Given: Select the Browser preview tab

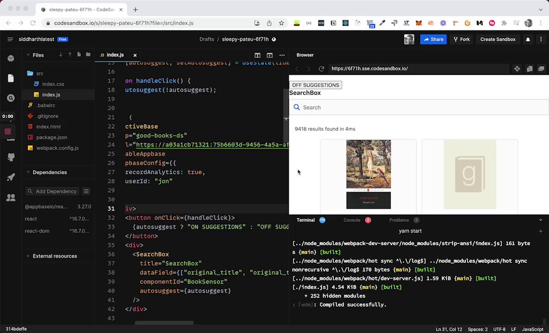Looking at the screenshot, I should [305, 55].
